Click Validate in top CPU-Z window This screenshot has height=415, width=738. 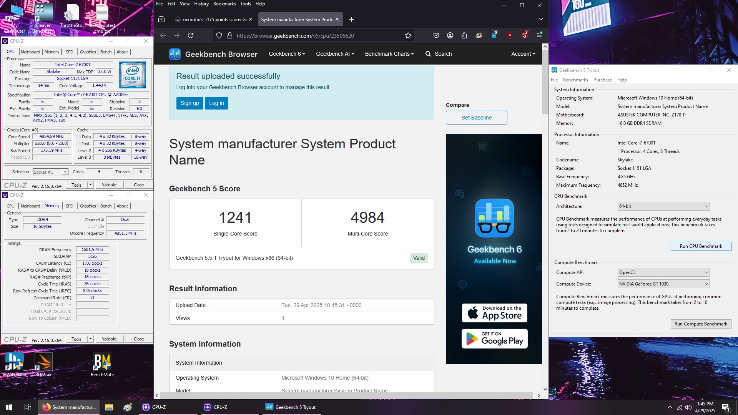tap(109, 185)
